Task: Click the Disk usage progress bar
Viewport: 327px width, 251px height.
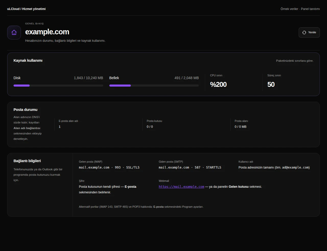Action: click(x=58, y=86)
